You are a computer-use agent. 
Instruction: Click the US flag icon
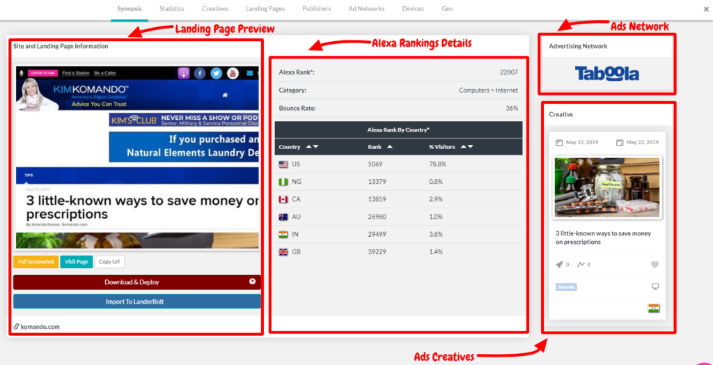[283, 164]
